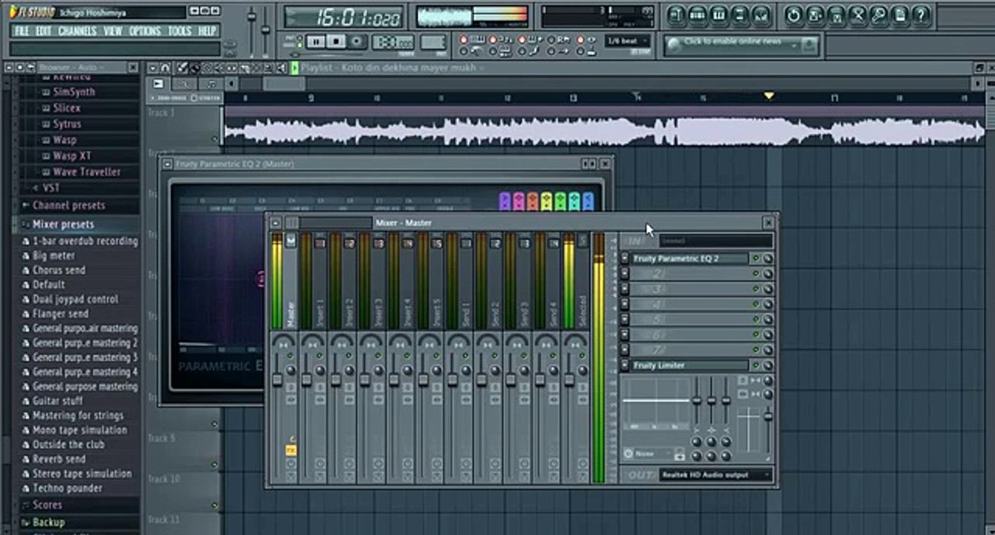Open Fruity Parametric EQ 2 slot menu arrow
This screenshot has height=535, width=995.
[625, 259]
